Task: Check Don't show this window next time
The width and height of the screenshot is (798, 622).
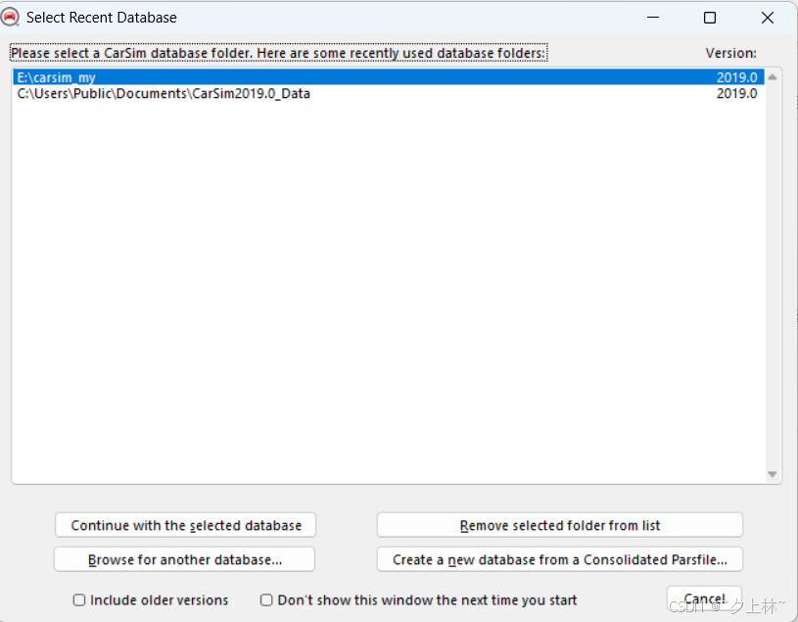Action: [x=266, y=600]
